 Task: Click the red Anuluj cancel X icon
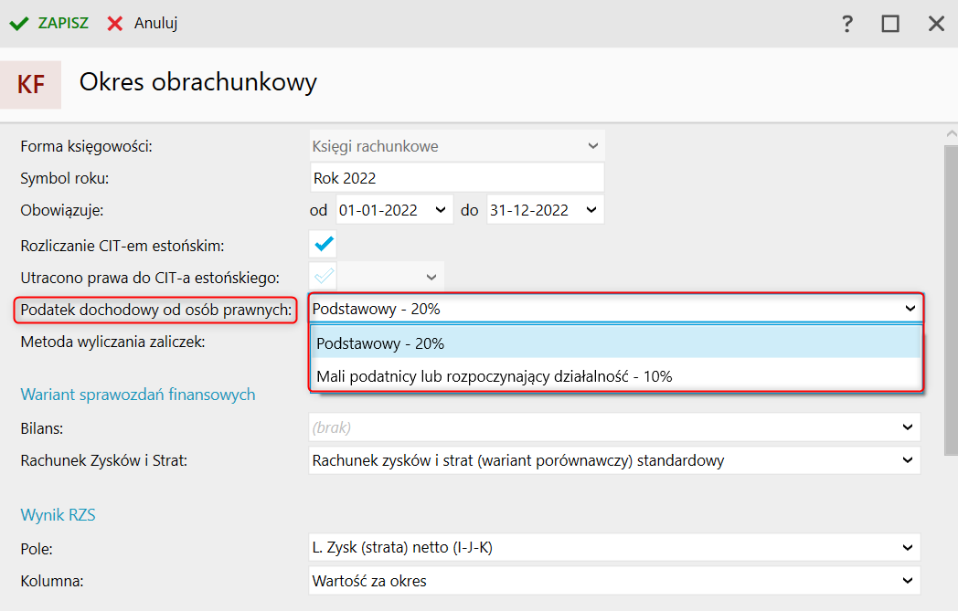coord(115,24)
